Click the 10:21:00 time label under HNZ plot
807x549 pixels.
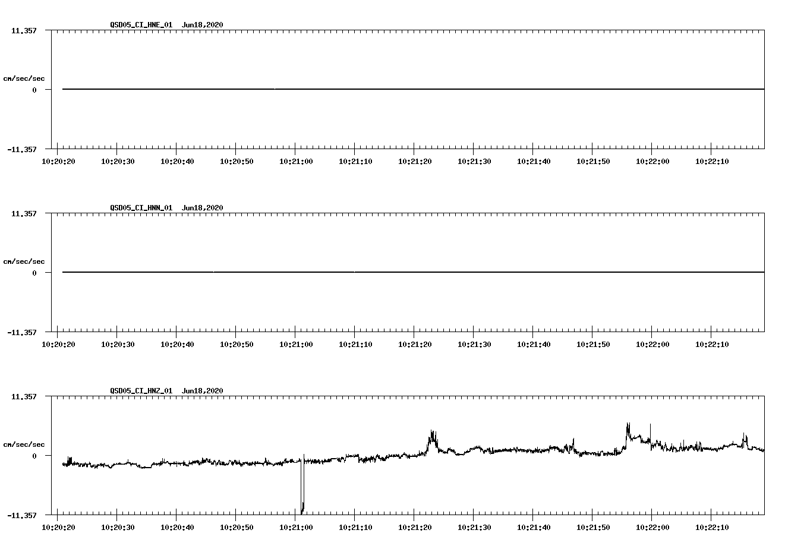(296, 528)
